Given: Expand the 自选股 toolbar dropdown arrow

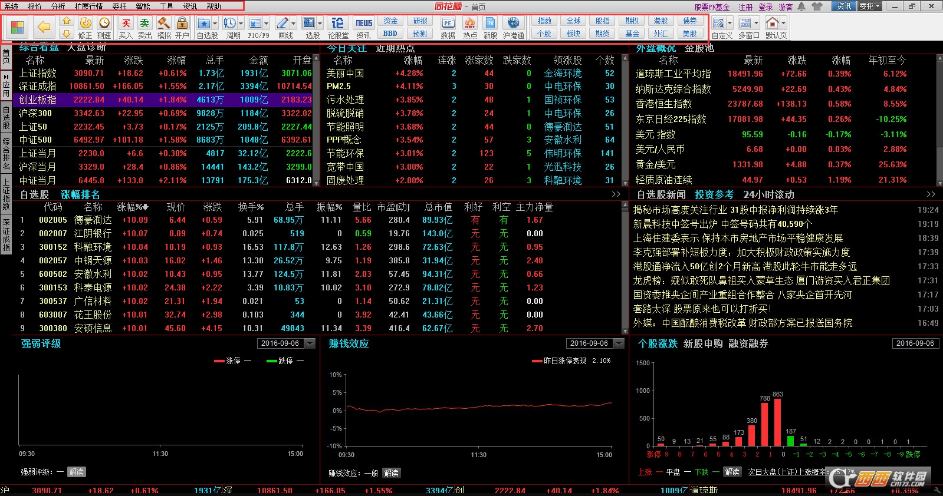Looking at the screenshot, I should [x=215, y=24].
